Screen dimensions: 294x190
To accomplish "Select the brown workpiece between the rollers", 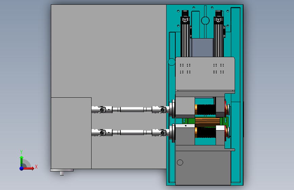I will [x=208, y=121].
